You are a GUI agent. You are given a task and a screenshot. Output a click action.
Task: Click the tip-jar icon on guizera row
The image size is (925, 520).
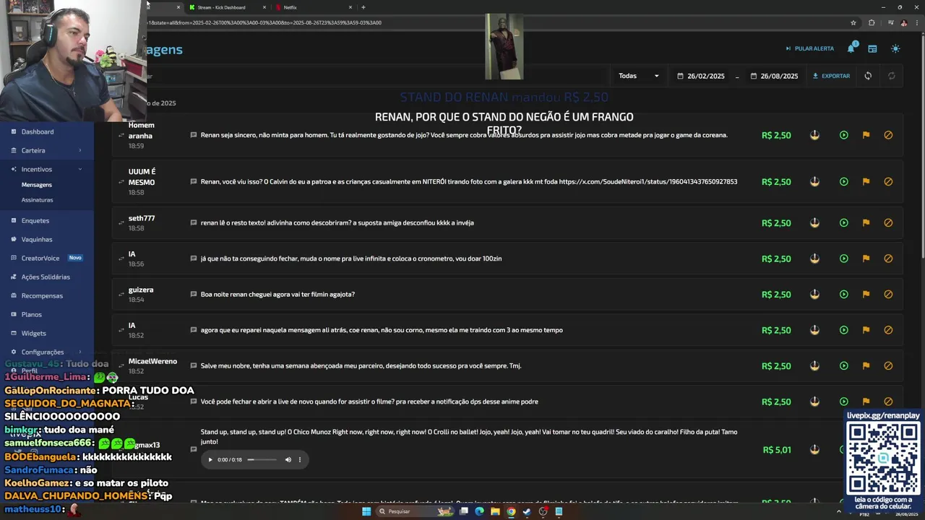[x=814, y=295]
